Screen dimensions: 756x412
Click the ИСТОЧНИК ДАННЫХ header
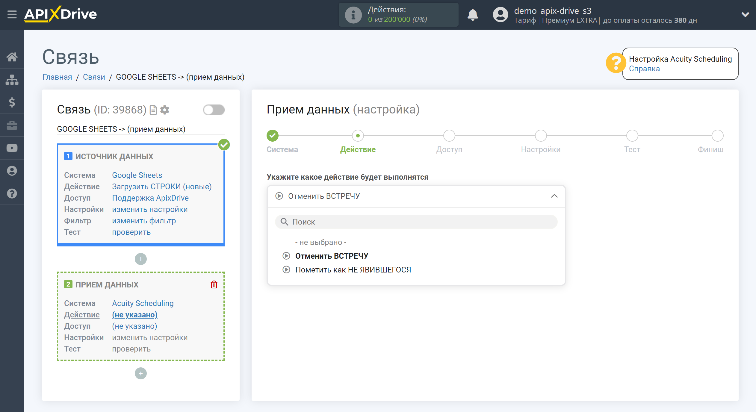[x=114, y=156]
